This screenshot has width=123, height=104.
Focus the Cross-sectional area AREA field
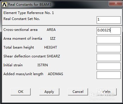click(109, 31)
